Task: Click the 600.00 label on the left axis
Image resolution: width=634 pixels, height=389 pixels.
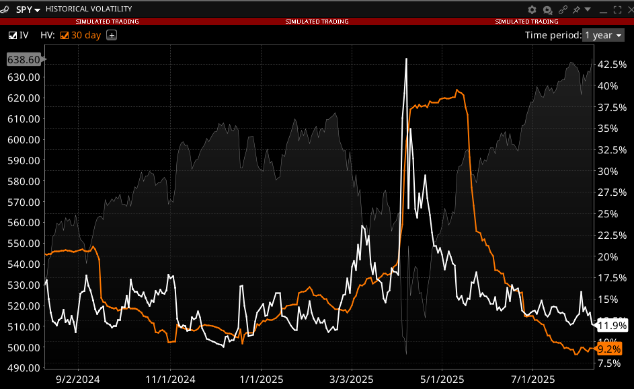Action: coord(24,140)
